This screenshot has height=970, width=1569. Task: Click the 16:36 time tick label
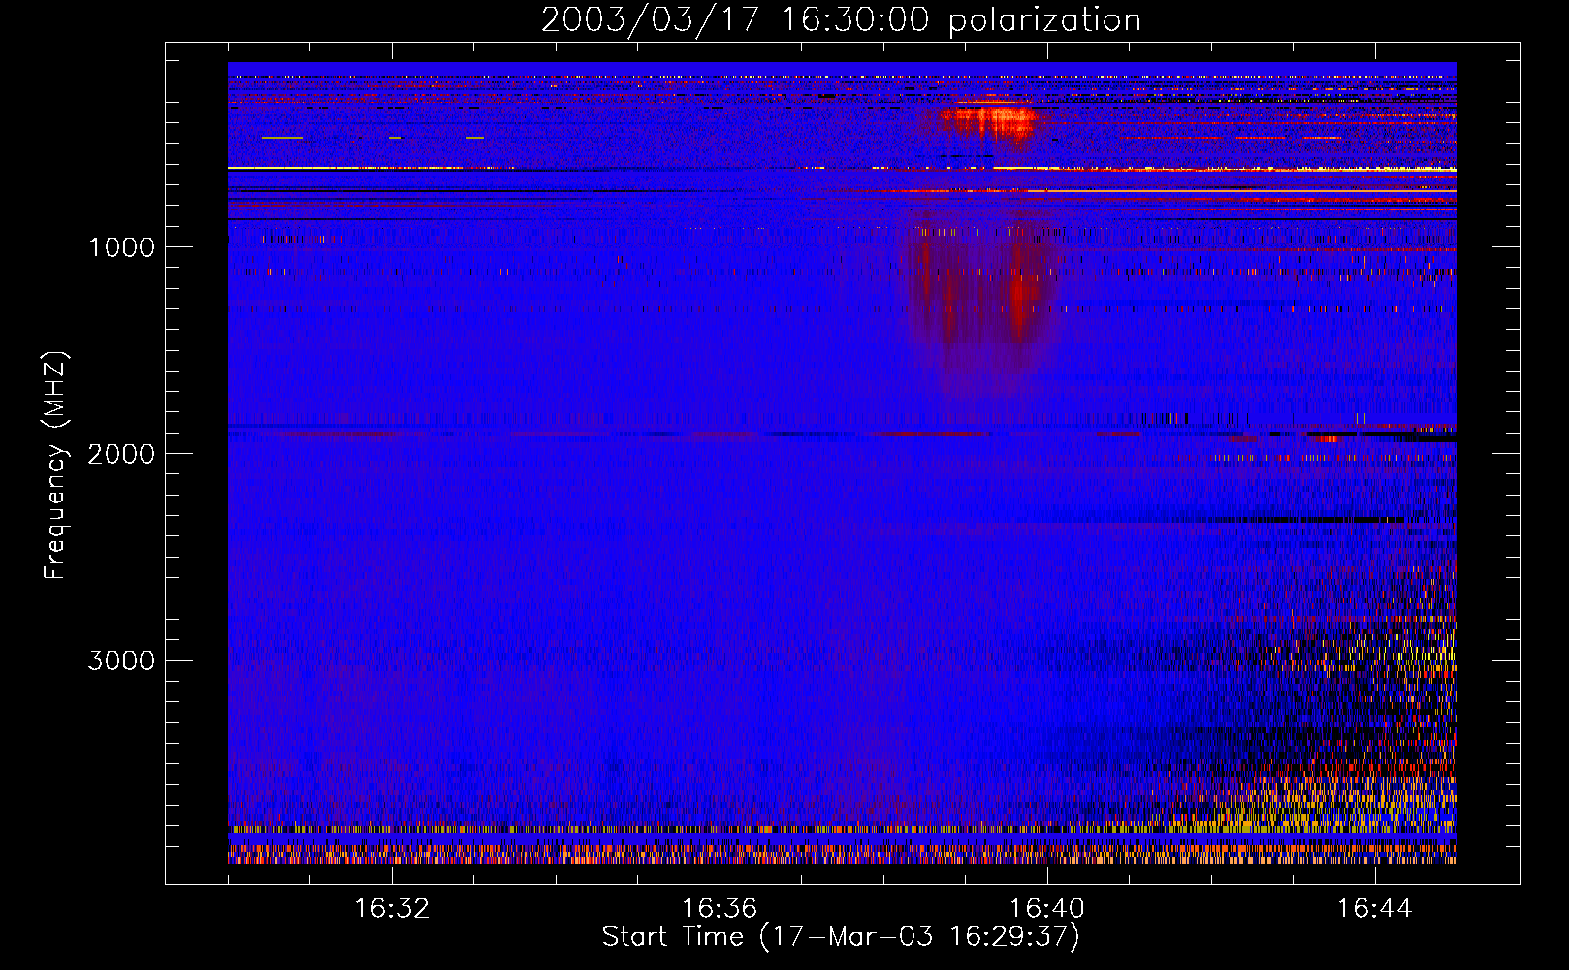[x=720, y=909]
